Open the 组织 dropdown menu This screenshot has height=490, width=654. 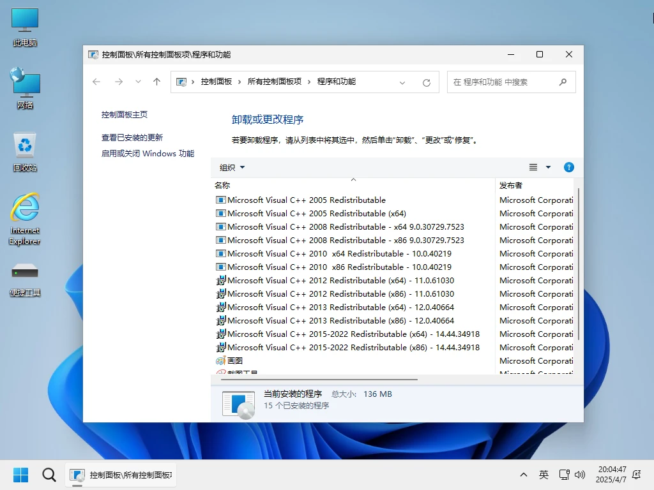click(232, 168)
